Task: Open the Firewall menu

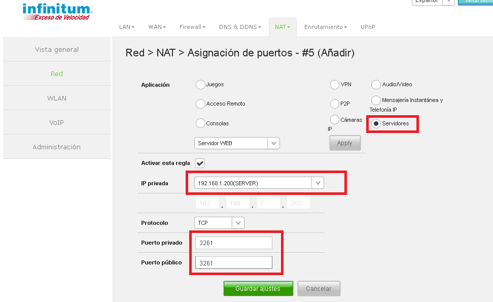Action: [192, 27]
